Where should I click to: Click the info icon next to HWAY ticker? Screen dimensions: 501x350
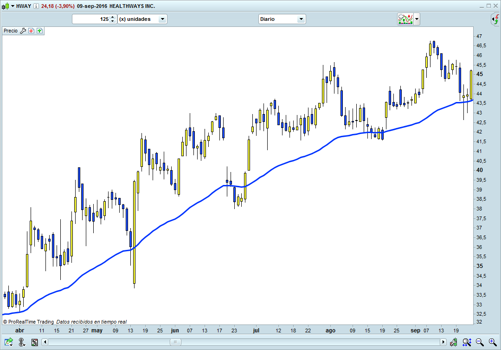click(36, 6)
